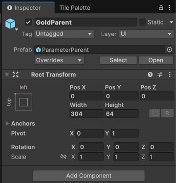176x183 pixels.
Task: Open the Inspector panel options menu
Action: click(x=169, y=7)
